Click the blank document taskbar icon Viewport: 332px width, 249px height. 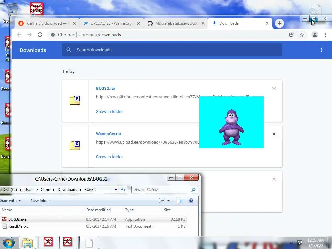tap(89, 243)
